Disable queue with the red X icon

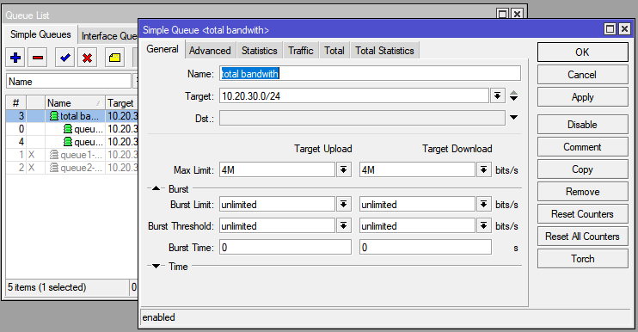pyautogui.click(x=87, y=58)
